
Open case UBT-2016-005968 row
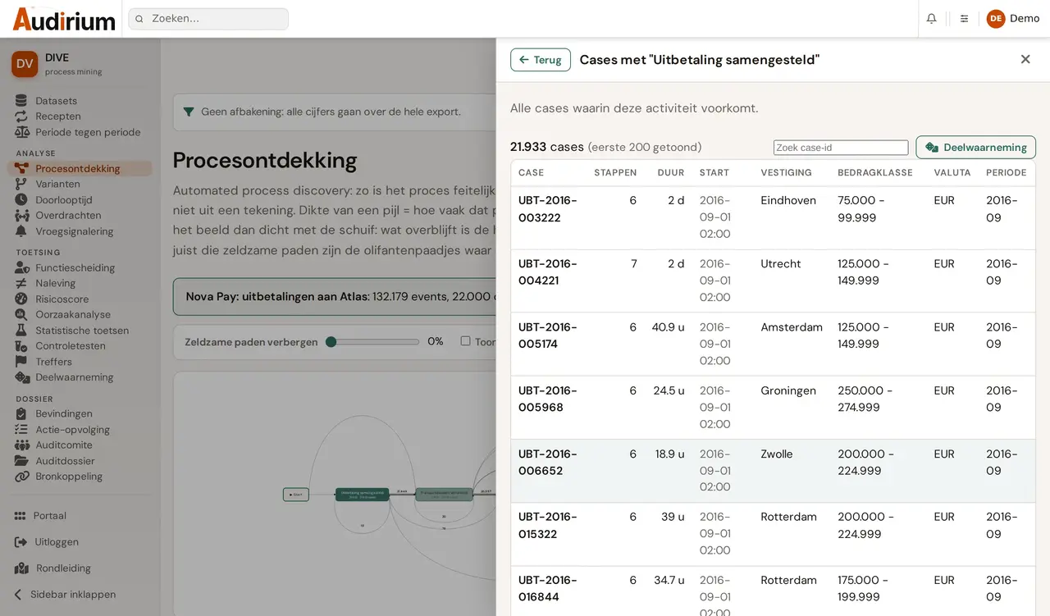[x=773, y=408]
